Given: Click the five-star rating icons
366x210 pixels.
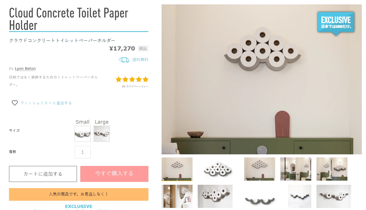Looking at the screenshot, I should [132, 79].
